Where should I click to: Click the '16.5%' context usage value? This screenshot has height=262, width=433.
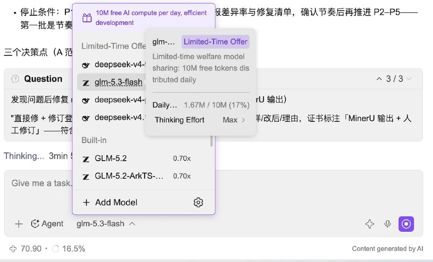coord(74,249)
